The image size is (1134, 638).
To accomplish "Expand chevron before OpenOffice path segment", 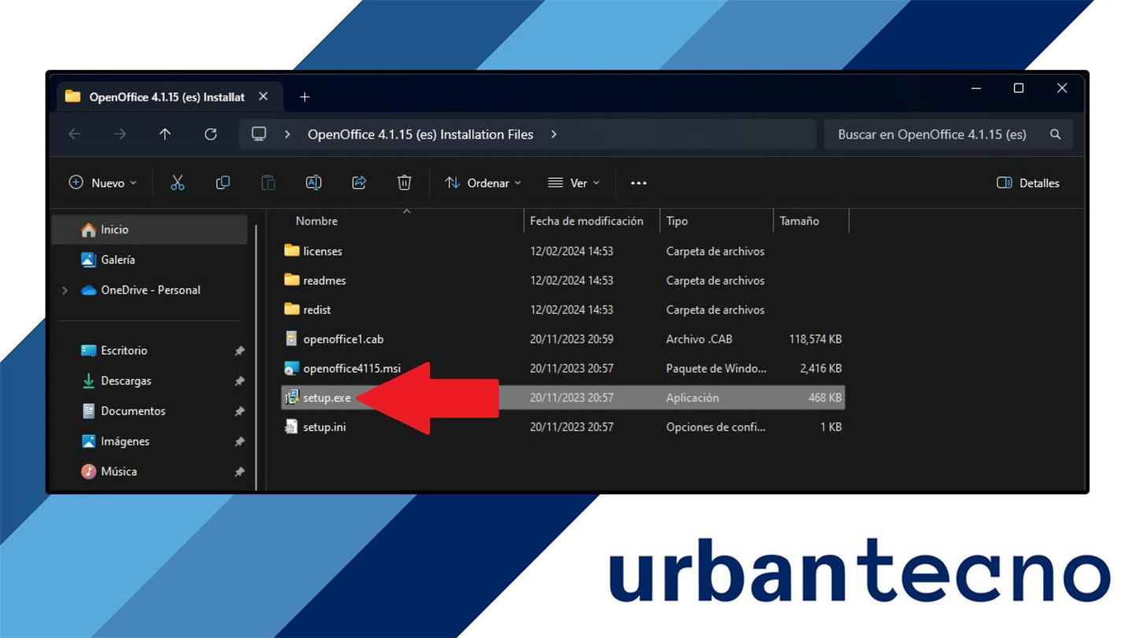I will point(287,135).
